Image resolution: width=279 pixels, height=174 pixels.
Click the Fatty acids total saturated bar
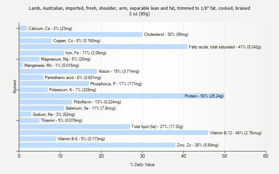[103, 47]
